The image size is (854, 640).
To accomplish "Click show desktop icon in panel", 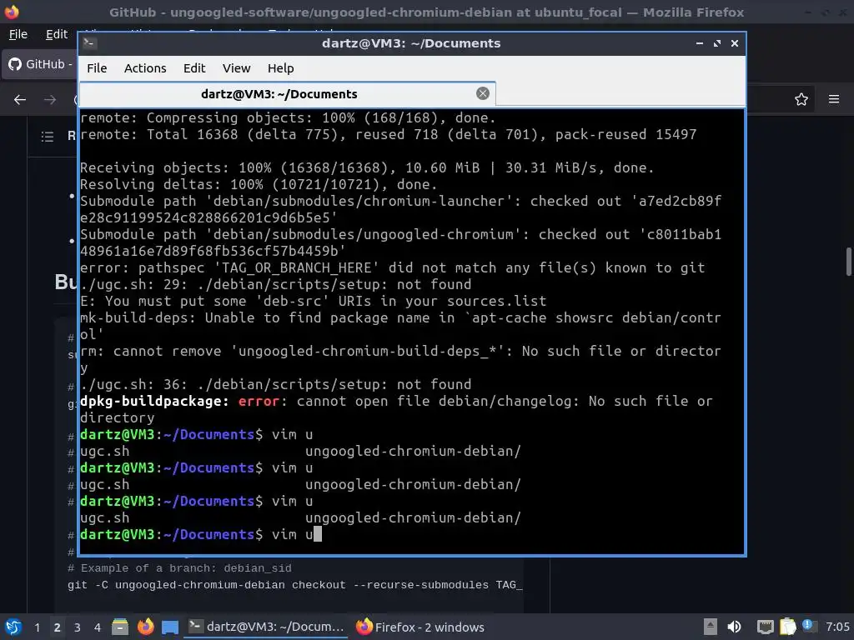I will point(170,627).
